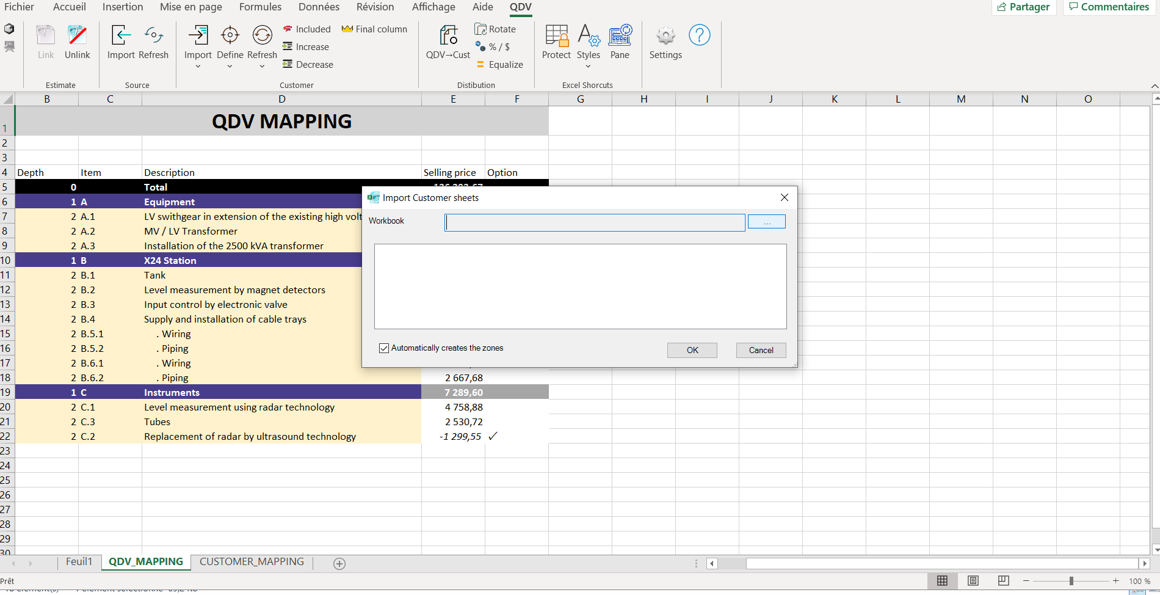Select cell with 'Replacement of radar by ultrasound technology'
This screenshot has width=1160, height=595.
[x=281, y=436]
